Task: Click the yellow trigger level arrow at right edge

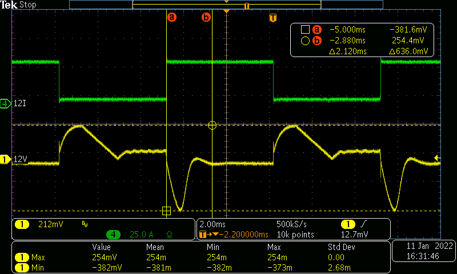Action: [437, 158]
